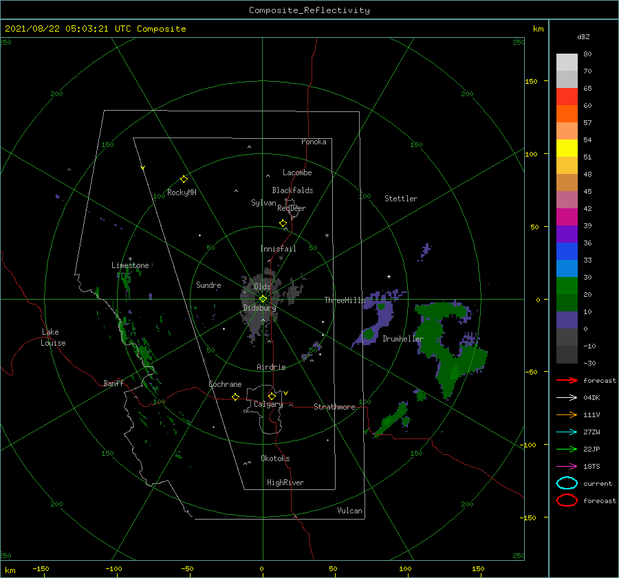Click the orange 60-57 dBZ swatch
Screen dimensions: 619x578
point(567,113)
